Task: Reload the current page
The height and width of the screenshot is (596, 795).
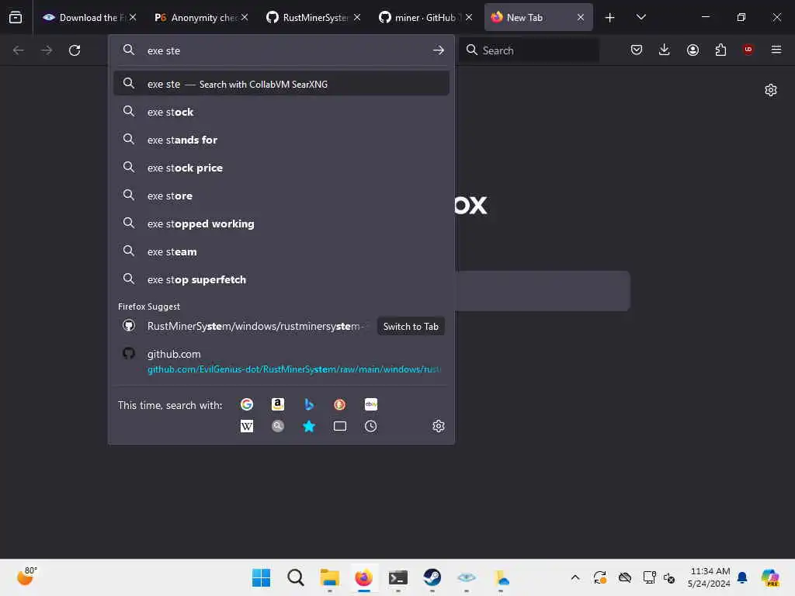Action: pyautogui.click(x=75, y=50)
